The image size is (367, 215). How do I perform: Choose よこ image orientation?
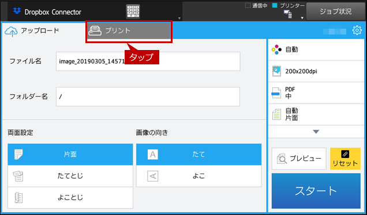[199, 176]
